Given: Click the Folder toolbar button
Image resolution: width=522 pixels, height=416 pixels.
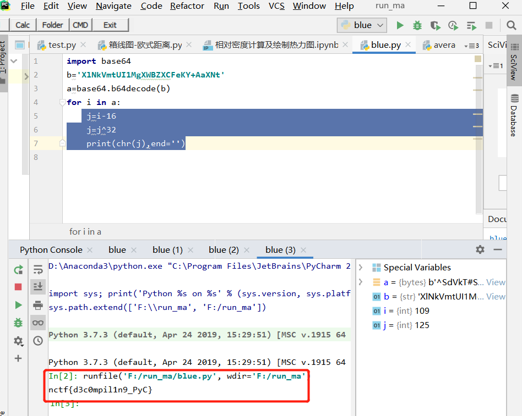Looking at the screenshot, I should tap(52, 25).
